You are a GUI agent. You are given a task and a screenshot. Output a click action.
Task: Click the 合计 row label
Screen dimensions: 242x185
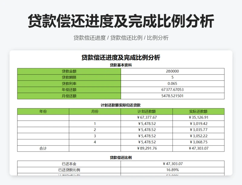(43, 148)
